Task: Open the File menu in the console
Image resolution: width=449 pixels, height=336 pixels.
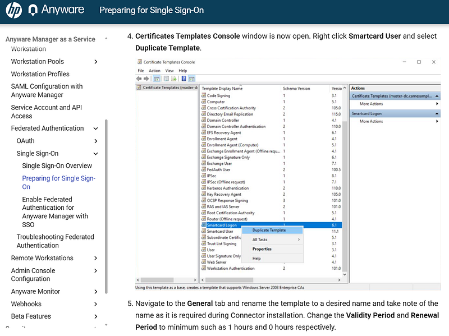Action: pos(141,71)
